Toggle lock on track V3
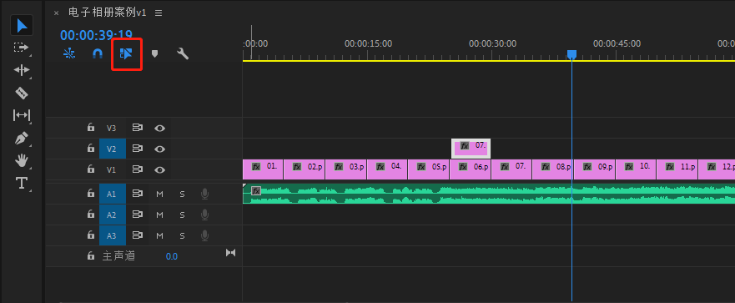The width and height of the screenshot is (735, 303). pos(90,127)
